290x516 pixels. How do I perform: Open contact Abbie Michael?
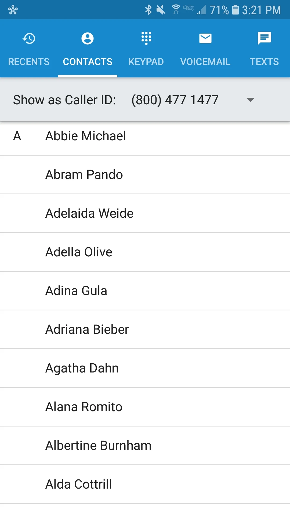pos(145,136)
